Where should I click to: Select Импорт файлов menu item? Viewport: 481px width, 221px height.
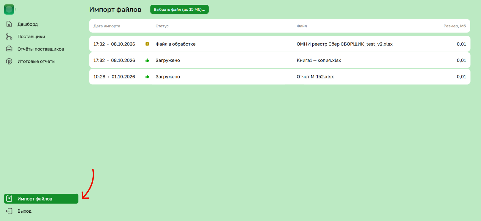tap(41, 199)
